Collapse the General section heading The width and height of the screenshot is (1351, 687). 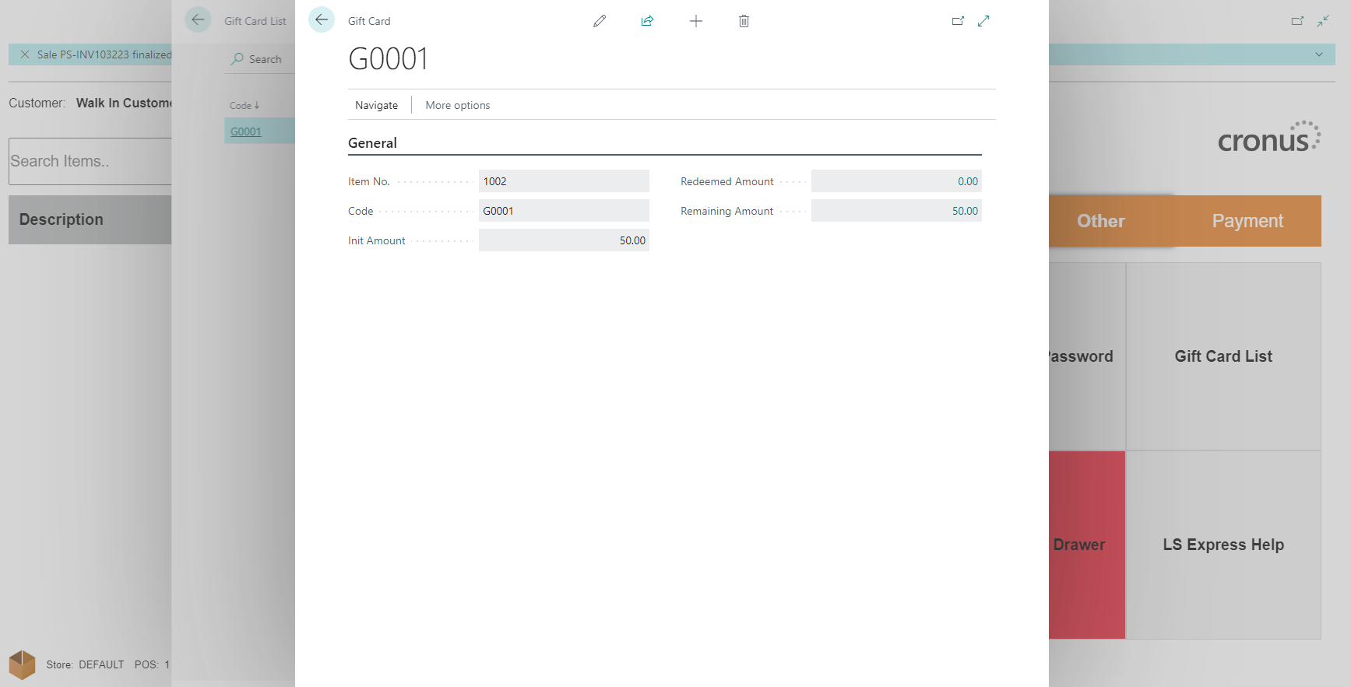click(x=372, y=143)
